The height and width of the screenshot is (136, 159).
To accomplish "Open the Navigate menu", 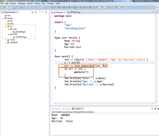I will click(22, 3).
